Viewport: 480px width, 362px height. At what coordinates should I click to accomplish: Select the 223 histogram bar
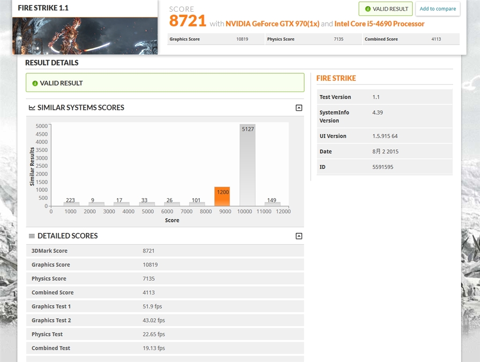(x=71, y=204)
